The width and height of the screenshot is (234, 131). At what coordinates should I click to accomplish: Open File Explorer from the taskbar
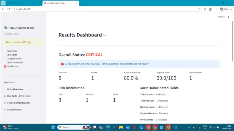coord(121,128)
